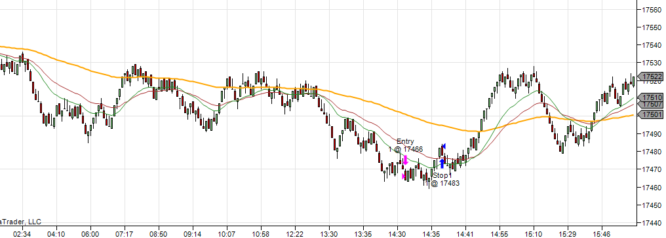Click the small blue left-pointing triangle marker

[x=444, y=146]
